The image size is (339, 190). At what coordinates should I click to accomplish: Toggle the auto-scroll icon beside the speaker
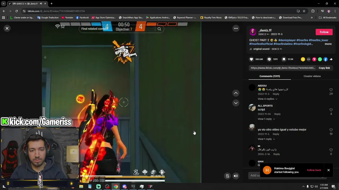coord(227,176)
